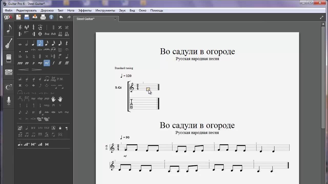Toggle the let ring effect

coord(53,79)
